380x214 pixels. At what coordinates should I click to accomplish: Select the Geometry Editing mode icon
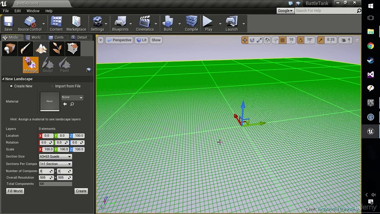click(73, 48)
